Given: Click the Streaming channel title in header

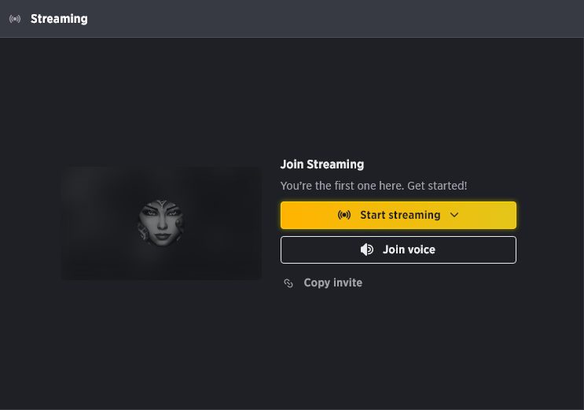Looking at the screenshot, I should tap(59, 19).
